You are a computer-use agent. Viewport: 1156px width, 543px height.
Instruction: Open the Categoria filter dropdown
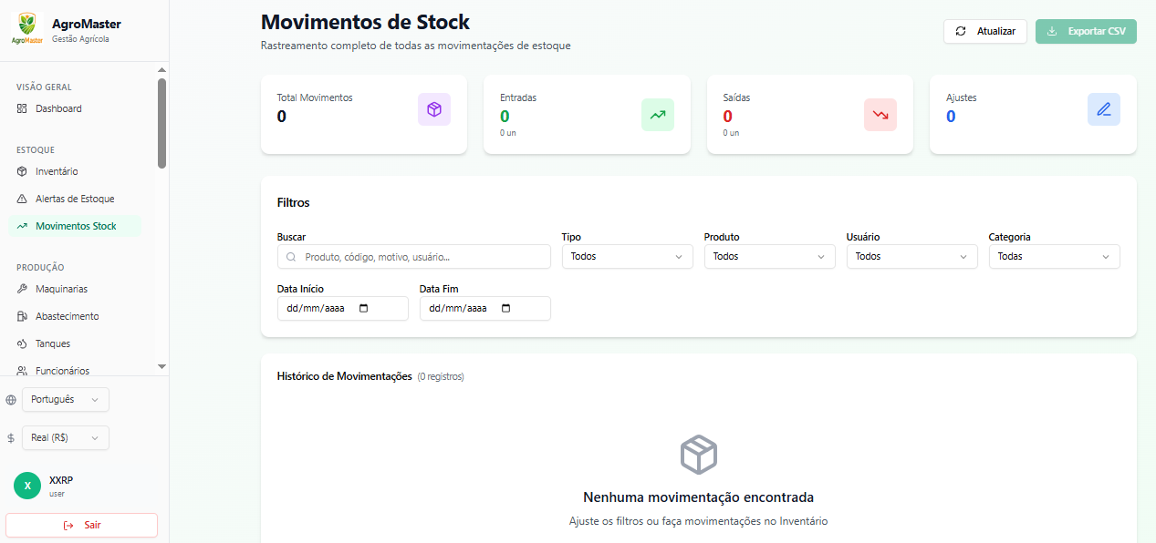coord(1054,257)
